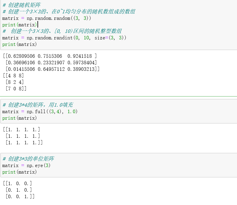Click print(matrix) below the randint line
Screen dimensions: 237x205
click(x=20, y=44)
